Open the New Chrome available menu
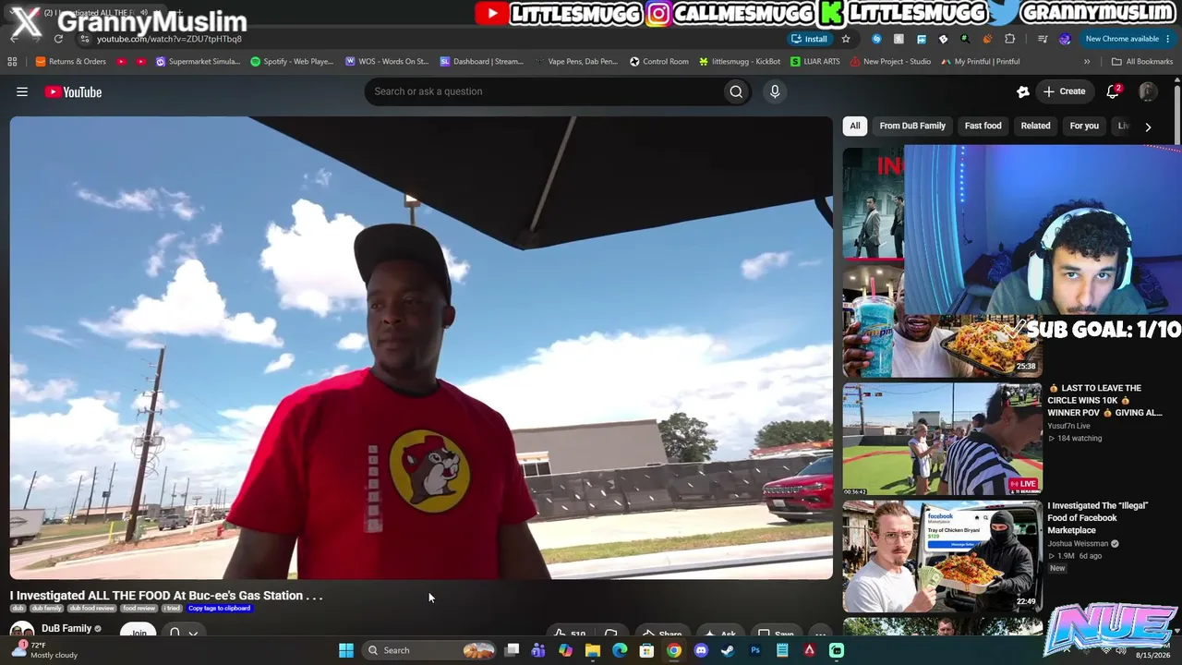 click(1128, 39)
